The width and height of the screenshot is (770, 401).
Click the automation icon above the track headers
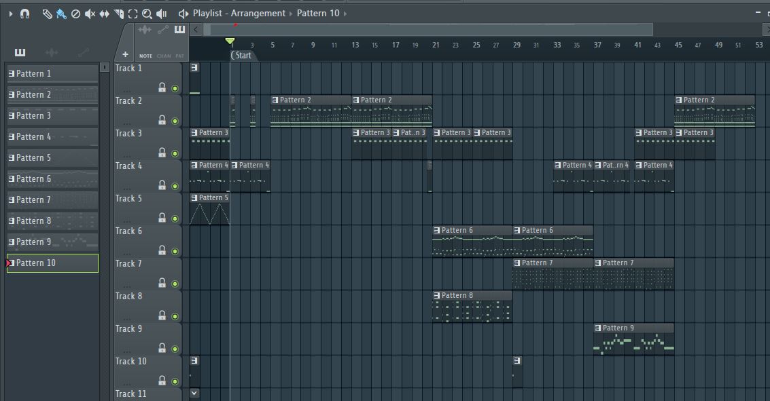tap(163, 30)
